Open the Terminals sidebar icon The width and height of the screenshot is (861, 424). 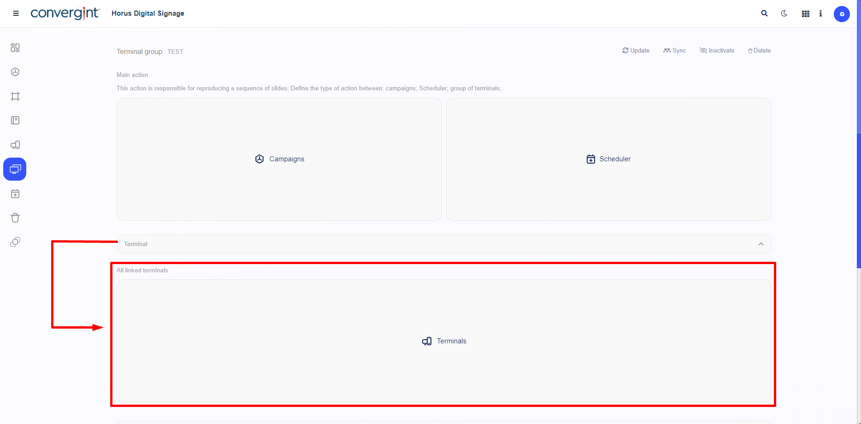tap(15, 145)
